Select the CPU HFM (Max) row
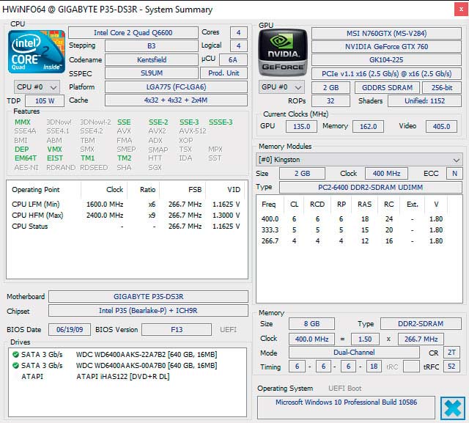Viewport: 469px width, 423px height. (125, 216)
